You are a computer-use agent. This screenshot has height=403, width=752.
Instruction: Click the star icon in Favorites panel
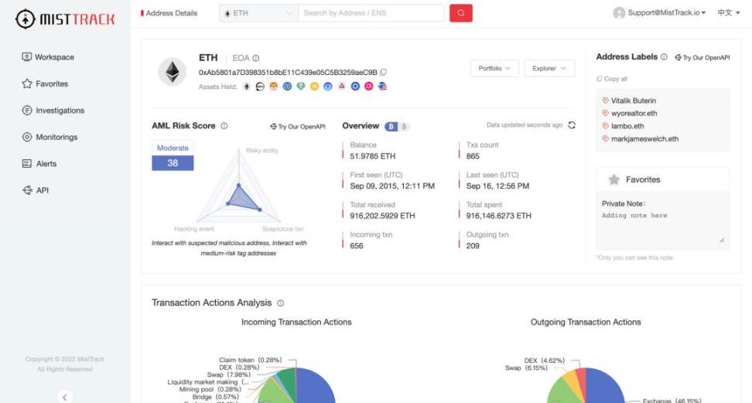614,179
